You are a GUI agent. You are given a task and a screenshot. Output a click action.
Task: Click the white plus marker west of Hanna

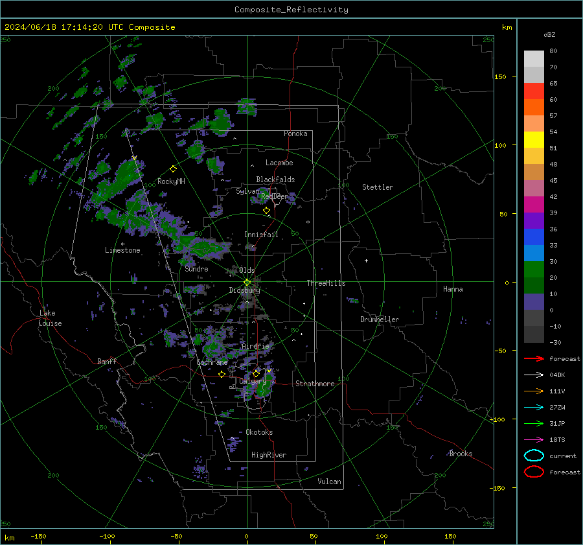point(366,261)
